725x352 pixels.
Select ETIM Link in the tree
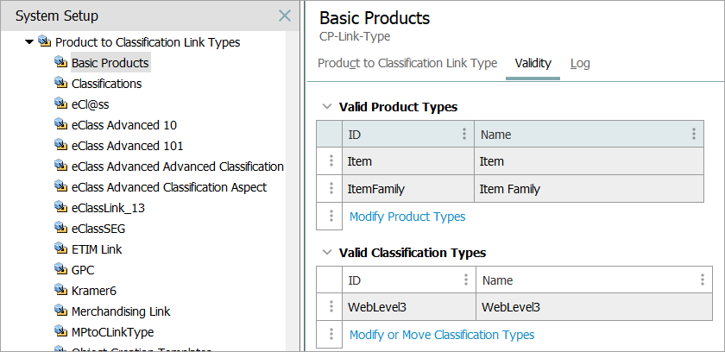pos(97,249)
